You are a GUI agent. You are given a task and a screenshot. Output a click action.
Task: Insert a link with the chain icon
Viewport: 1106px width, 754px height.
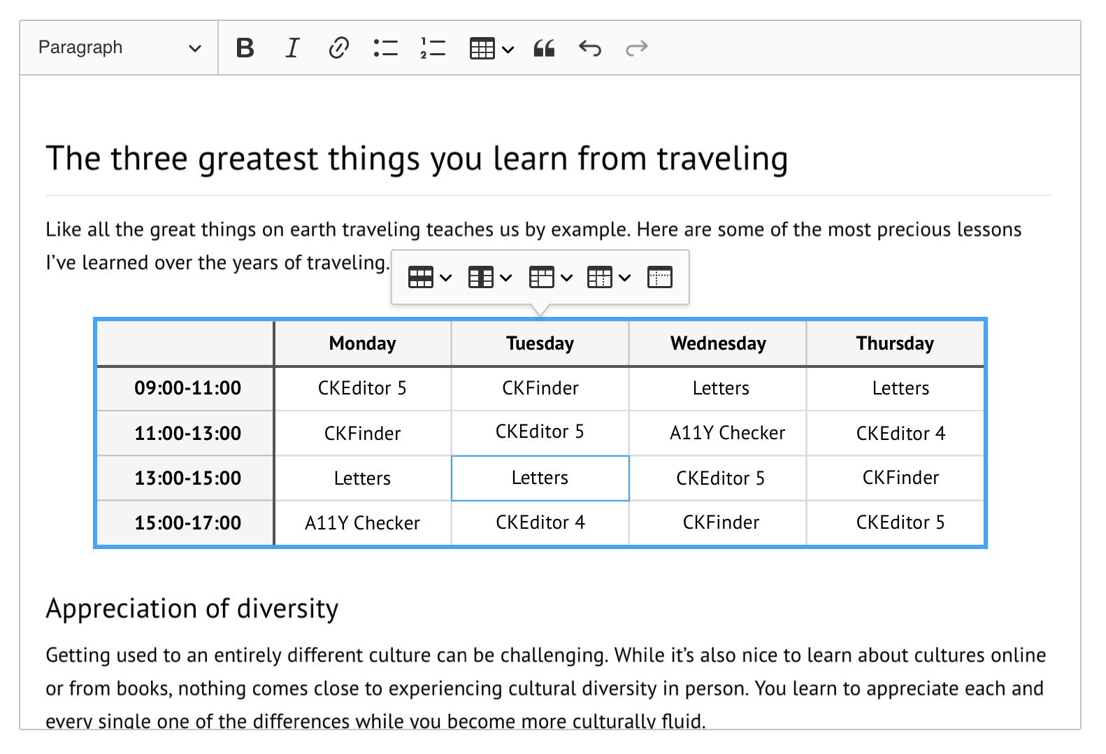pyautogui.click(x=338, y=48)
